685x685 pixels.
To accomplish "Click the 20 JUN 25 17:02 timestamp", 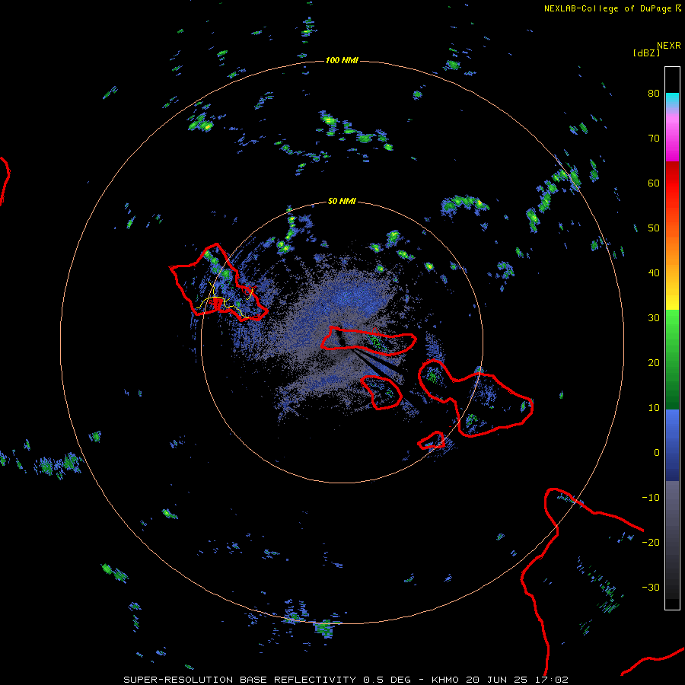I will (x=518, y=680).
